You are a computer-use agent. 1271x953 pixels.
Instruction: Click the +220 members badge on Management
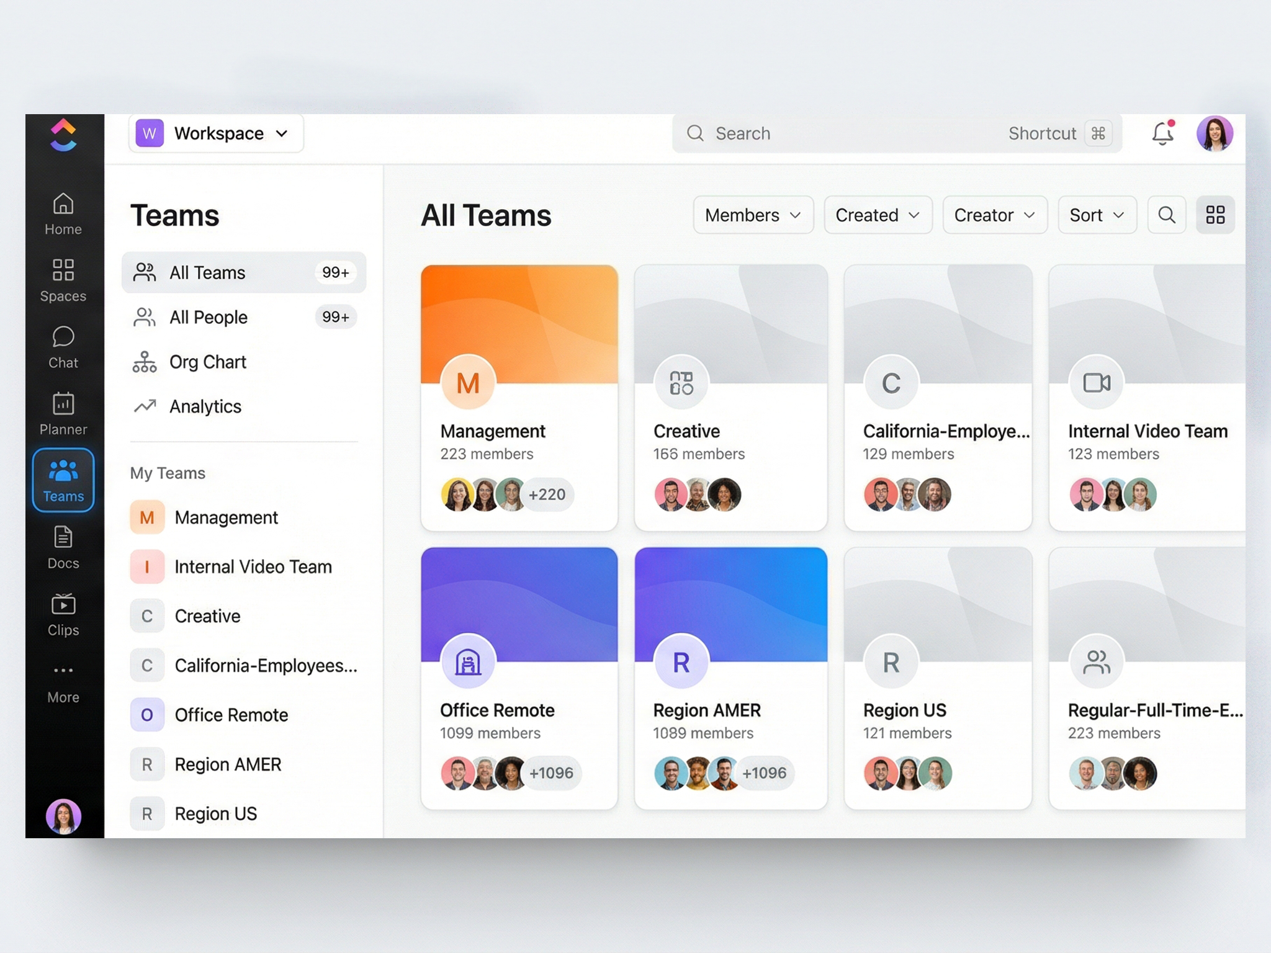click(x=547, y=494)
